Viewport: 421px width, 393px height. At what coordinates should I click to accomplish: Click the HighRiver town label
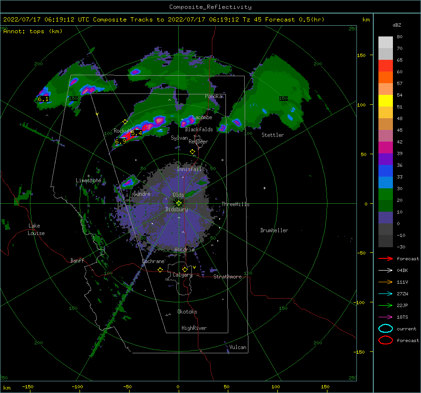pyautogui.click(x=194, y=328)
